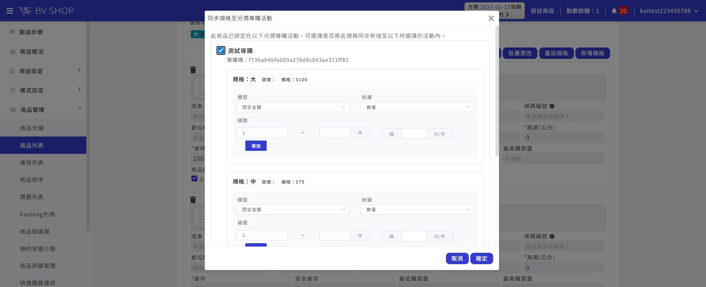The width and height of the screenshot is (706, 287).
Task: Uncheck the 測試導購 activity checkbox
Action: [x=221, y=50]
